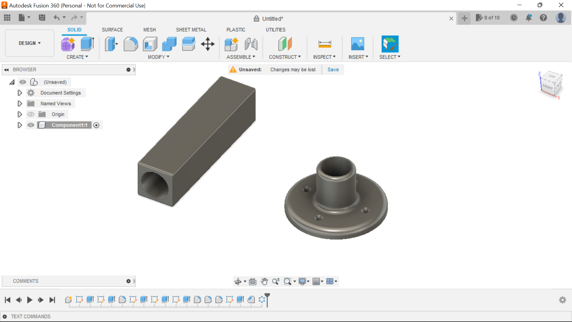The height and width of the screenshot is (322, 572).
Task: Open the Fillet tool in Modify
Action: pos(130,44)
